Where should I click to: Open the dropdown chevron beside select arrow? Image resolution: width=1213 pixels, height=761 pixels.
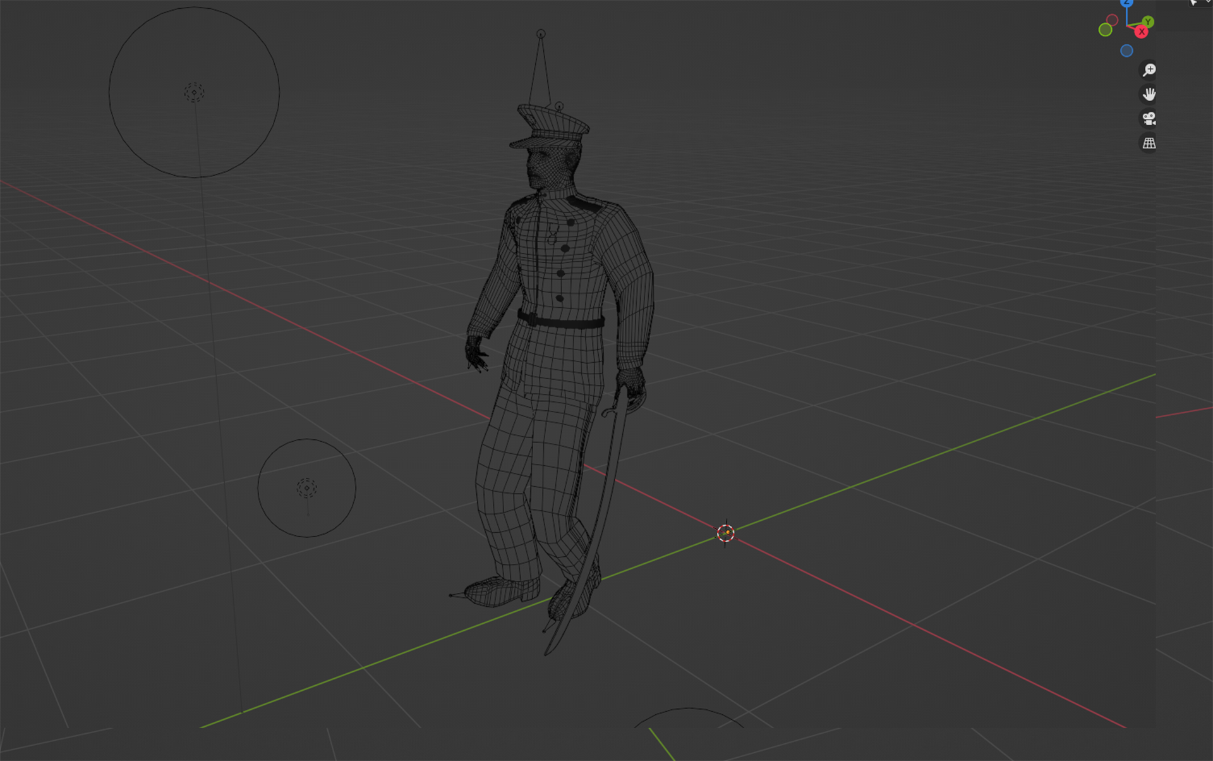tap(1207, 2)
